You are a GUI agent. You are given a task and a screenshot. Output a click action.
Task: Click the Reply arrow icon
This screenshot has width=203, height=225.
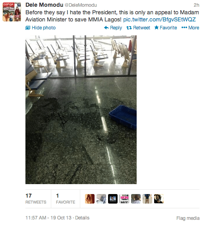tap(106, 27)
